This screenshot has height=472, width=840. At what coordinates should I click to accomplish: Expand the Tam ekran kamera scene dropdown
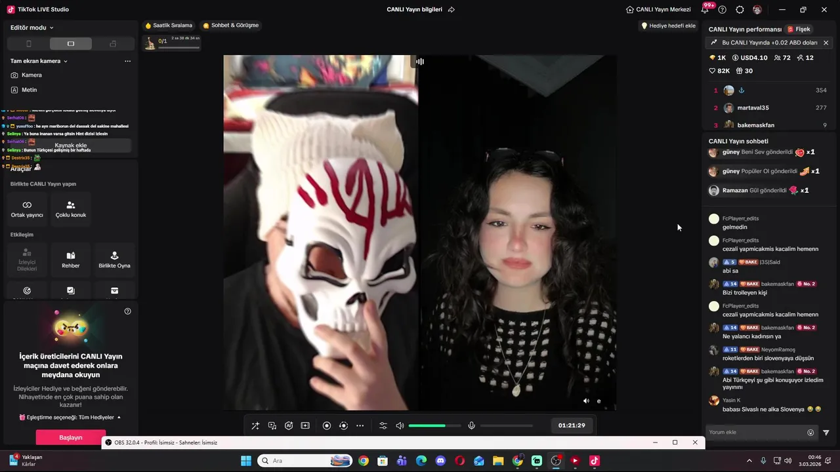[x=39, y=61]
